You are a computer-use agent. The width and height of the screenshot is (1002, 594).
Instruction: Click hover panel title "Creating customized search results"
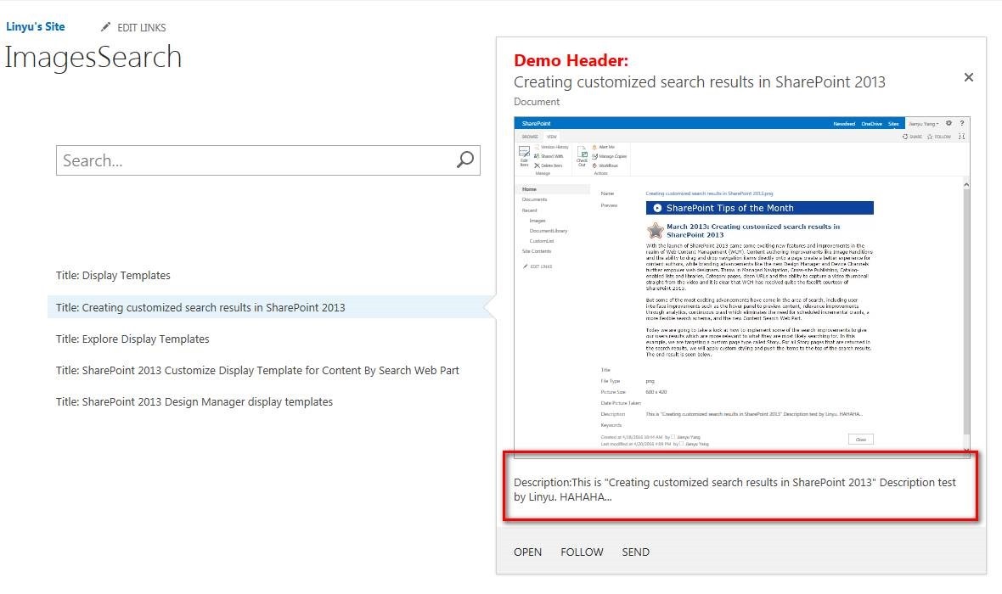700,81
